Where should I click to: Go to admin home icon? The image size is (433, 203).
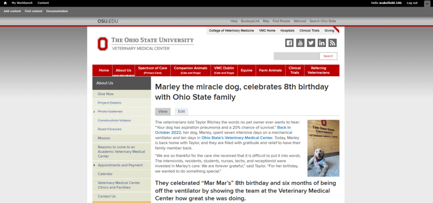click(x=5, y=3)
